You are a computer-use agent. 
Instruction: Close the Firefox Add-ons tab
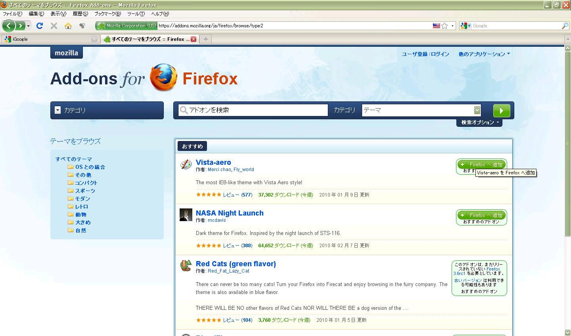click(194, 39)
